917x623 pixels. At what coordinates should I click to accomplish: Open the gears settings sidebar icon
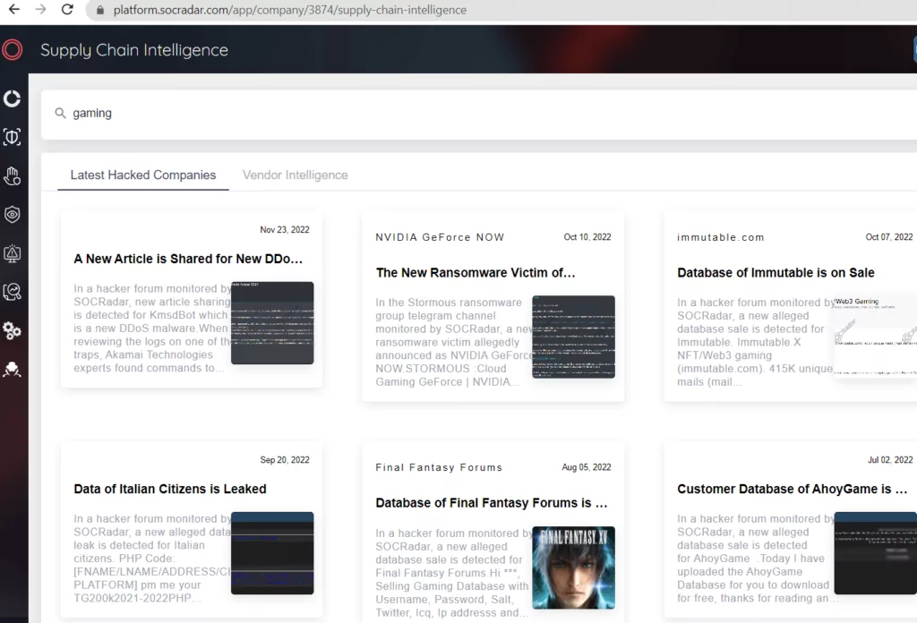tap(13, 331)
